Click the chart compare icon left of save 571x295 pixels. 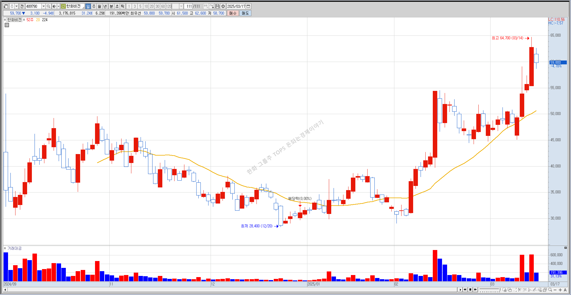[212, 6]
